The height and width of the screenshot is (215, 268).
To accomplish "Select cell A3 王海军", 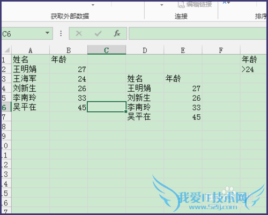I will pos(31,79).
